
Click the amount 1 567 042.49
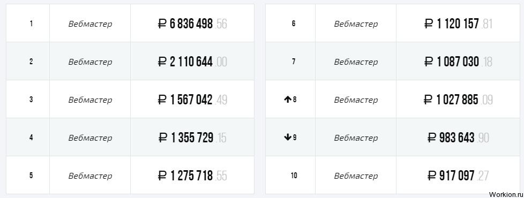click(x=192, y=100)
